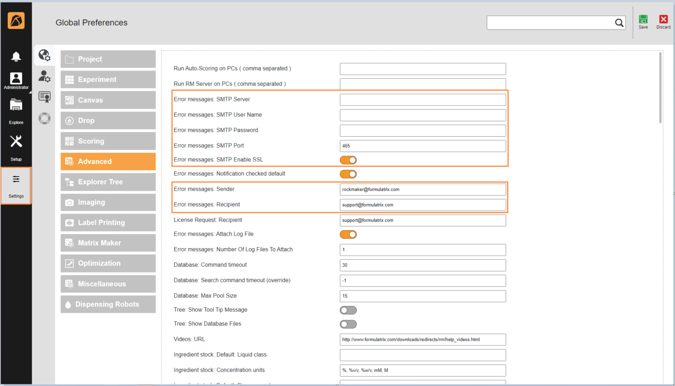Click the Save icon

click(x=643, y=19)
